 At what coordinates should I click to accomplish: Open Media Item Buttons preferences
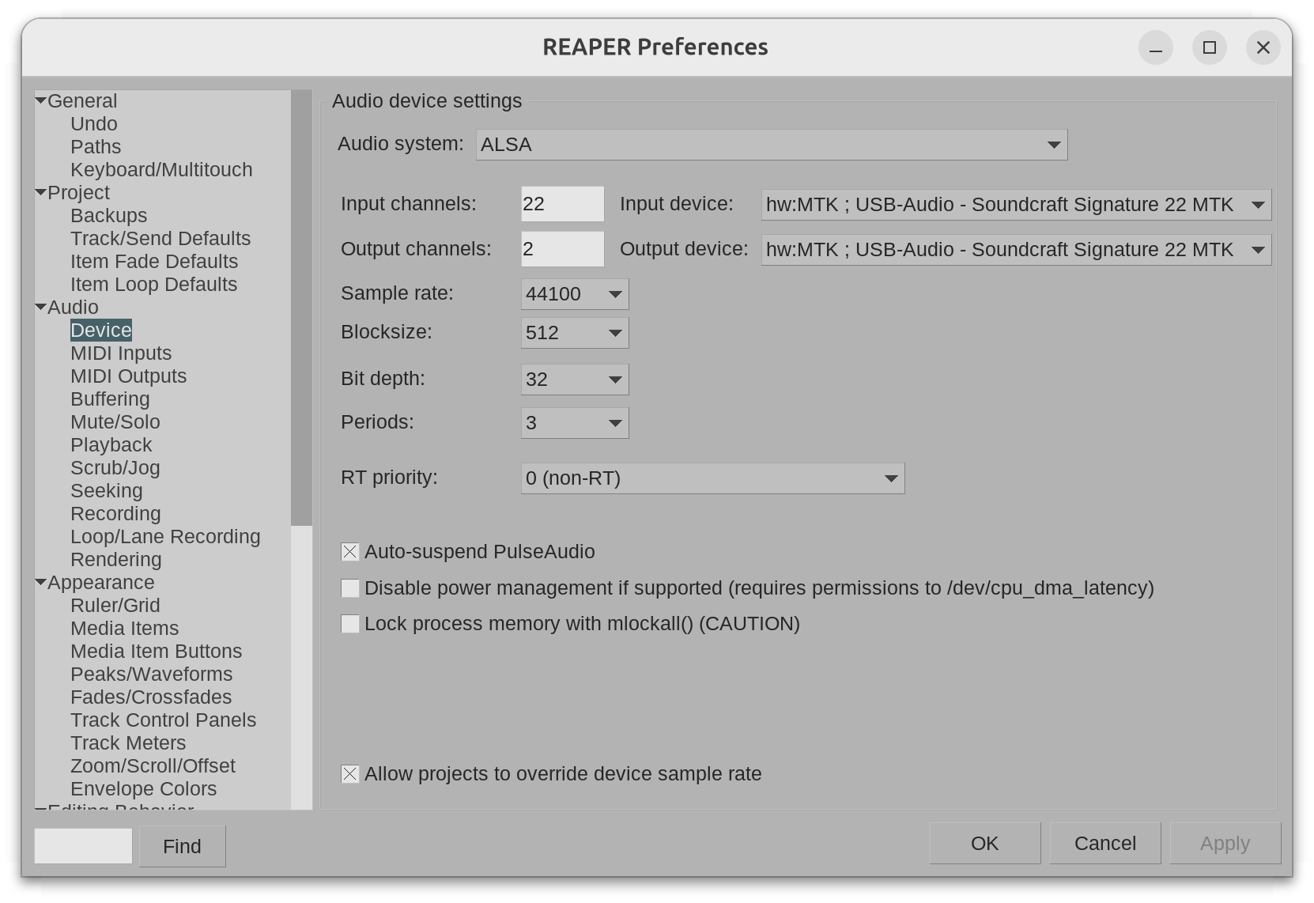pyautogui.click(x=157, y=652)
